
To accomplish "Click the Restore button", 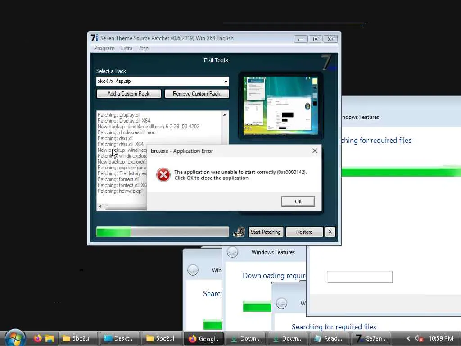I will (304, 232).
